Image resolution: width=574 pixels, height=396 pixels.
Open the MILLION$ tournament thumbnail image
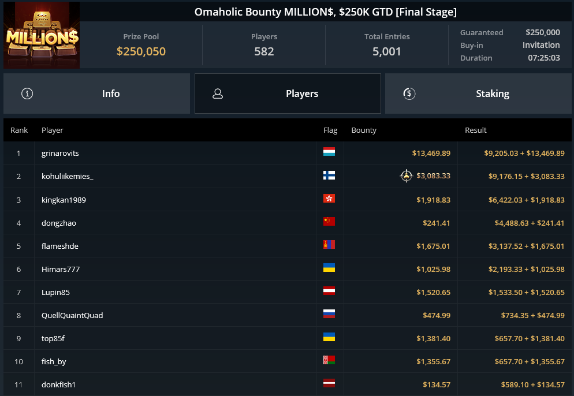(42, 35)
